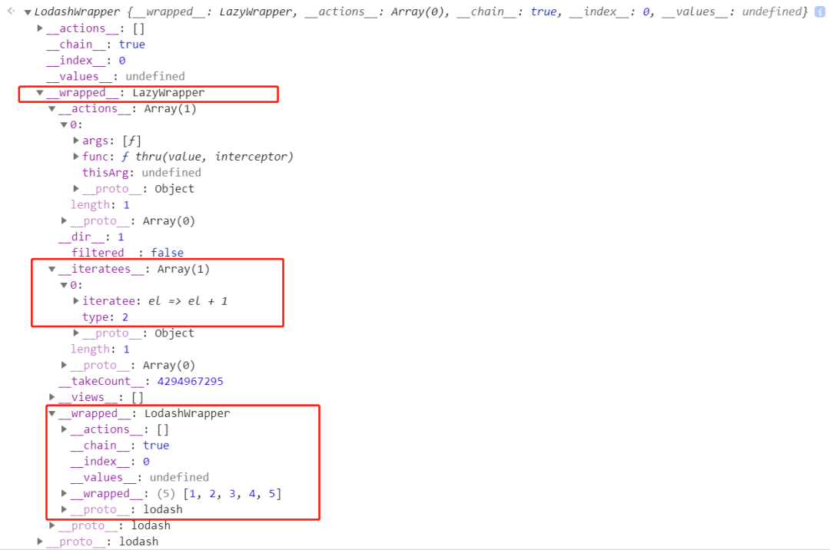Viewport: 830px width, 550px height.
Task: Collapse __wrapped__: LazyWrapper node
Action: (x=40, y=92)
